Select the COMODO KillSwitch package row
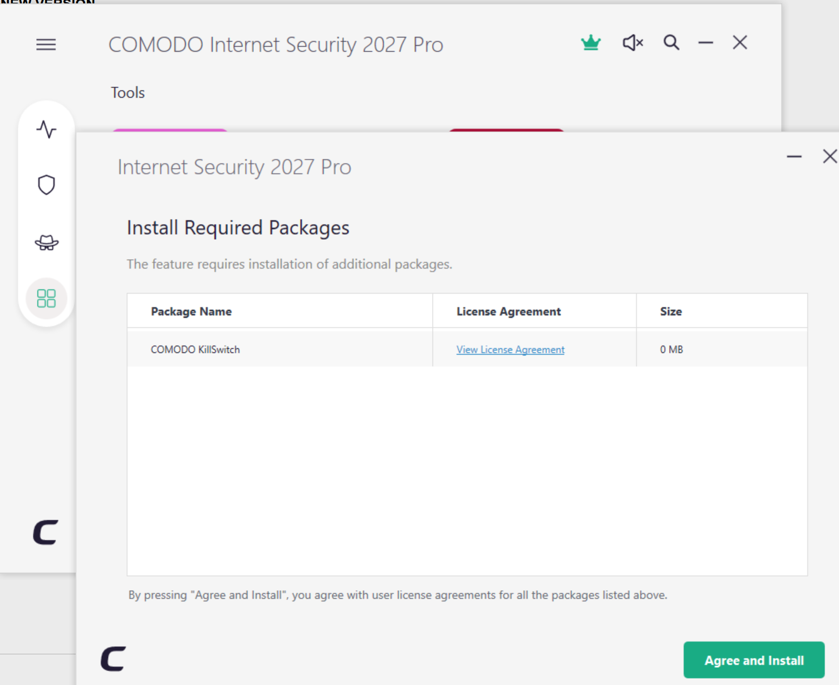This screenshot has height=685, width=839. coord(467,349)
